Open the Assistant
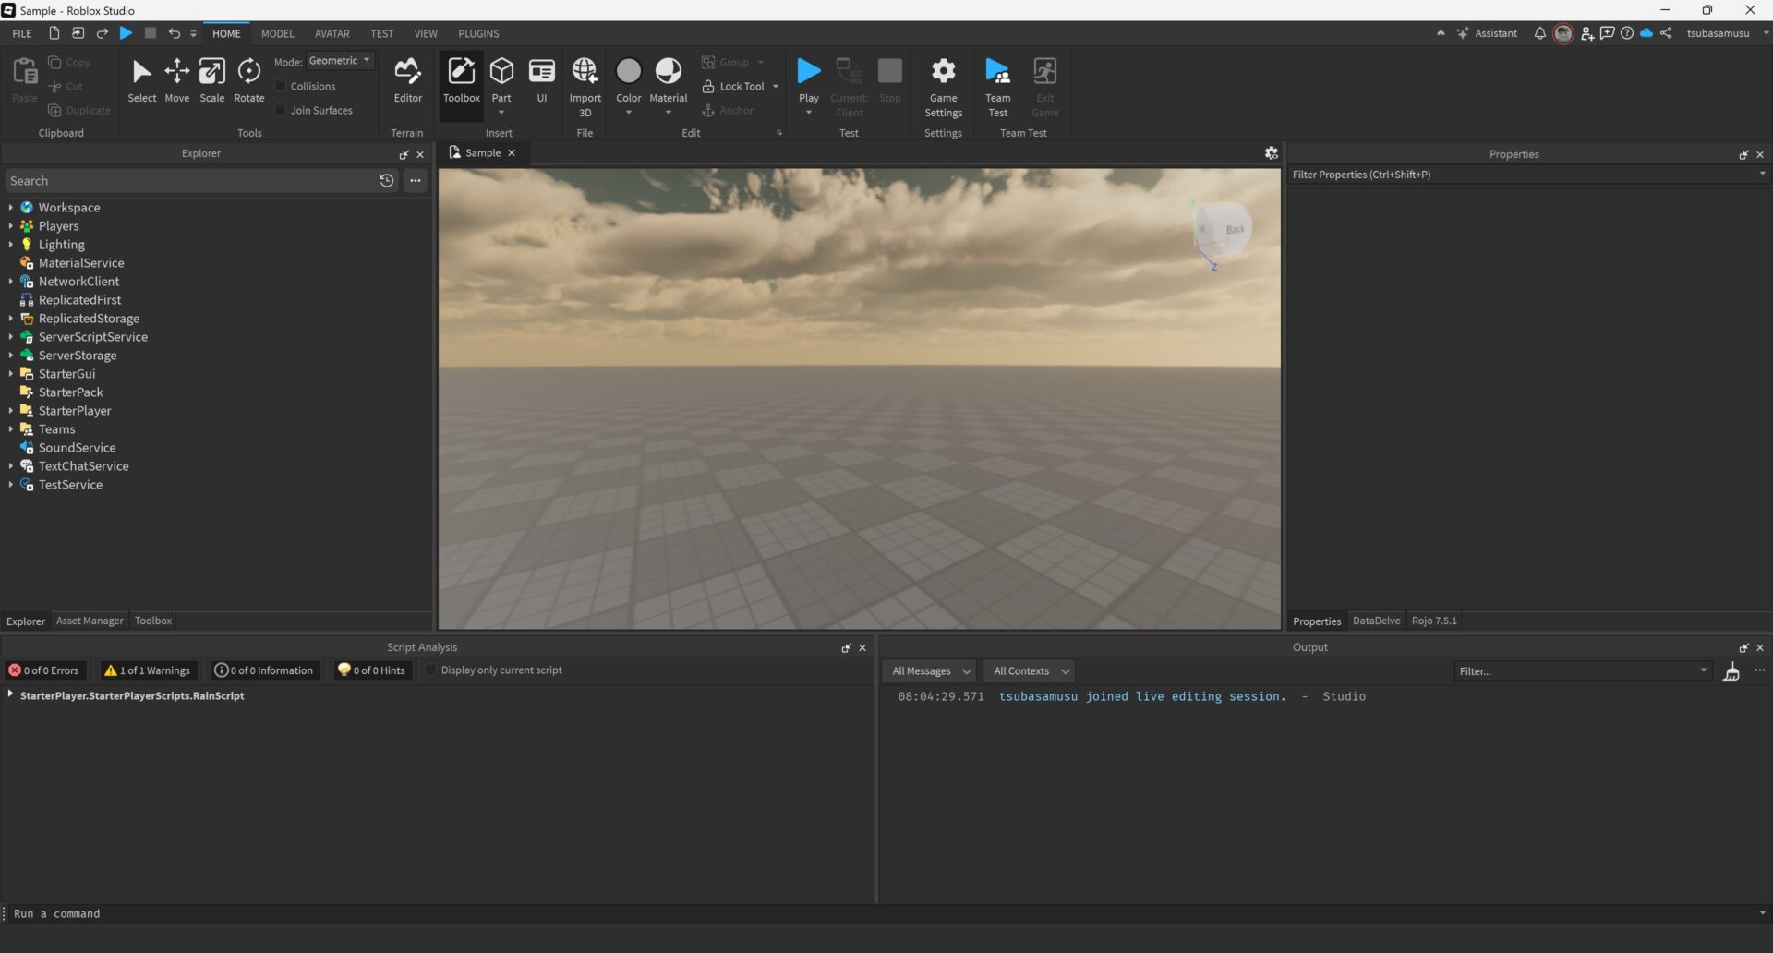1773x953 pixels. 1487,33
